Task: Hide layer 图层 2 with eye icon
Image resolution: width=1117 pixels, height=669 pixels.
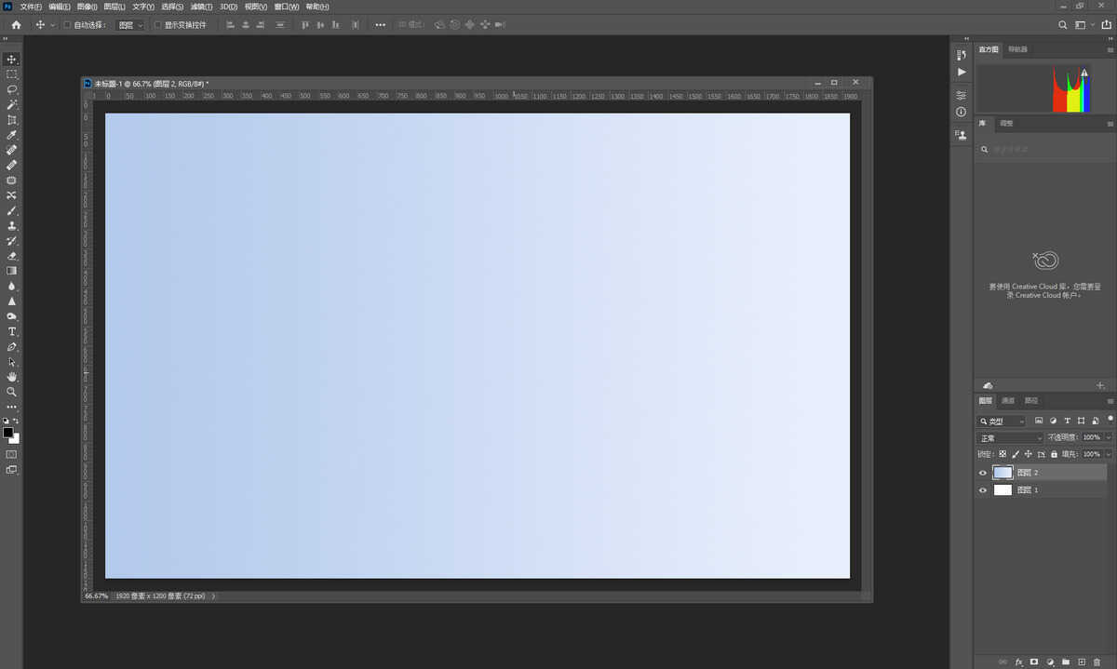Action: pos(983,473)
